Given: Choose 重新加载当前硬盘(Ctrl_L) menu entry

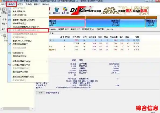Looking at the screenshot, I should 28,77.
